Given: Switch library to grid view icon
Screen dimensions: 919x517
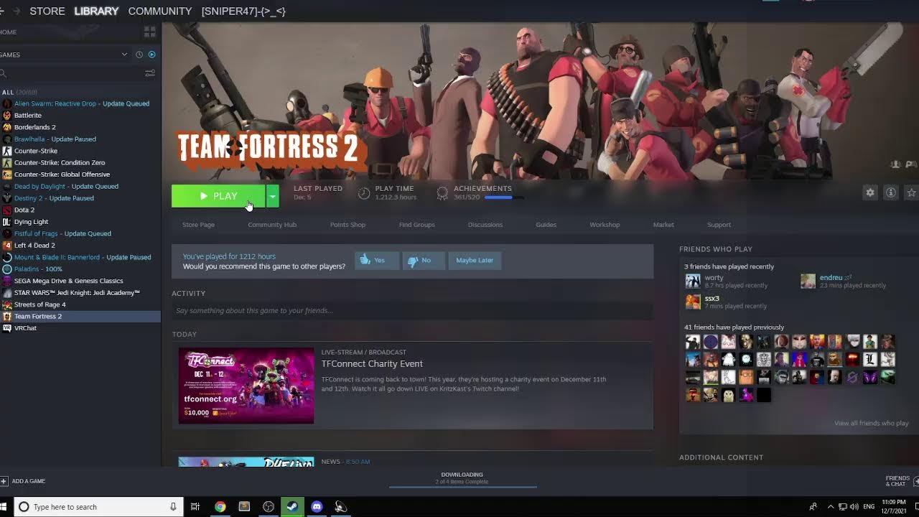Looking at the screenshot, I should pyautogui.click(x=149, y=32).
